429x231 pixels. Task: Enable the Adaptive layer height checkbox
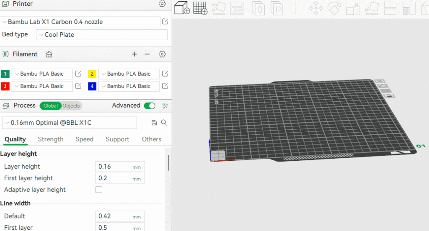point(99,190)
